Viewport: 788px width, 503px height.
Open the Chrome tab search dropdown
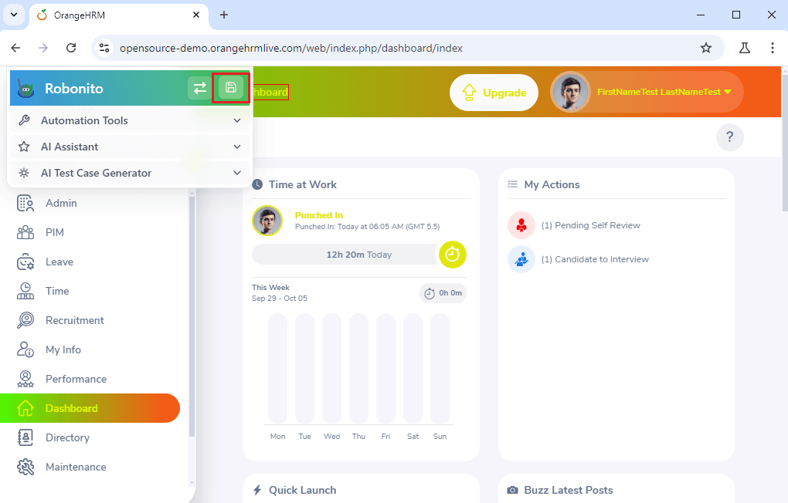tap(14, 15)
